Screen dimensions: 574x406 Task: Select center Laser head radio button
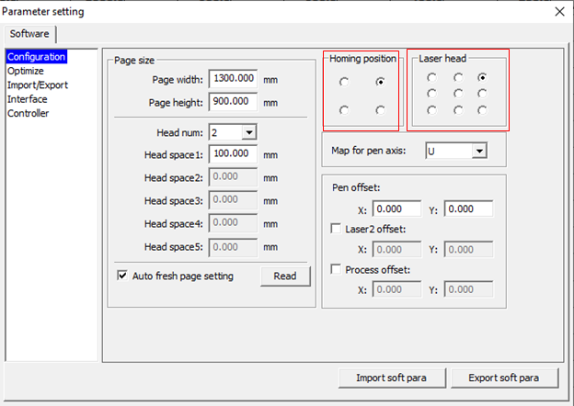458,94
